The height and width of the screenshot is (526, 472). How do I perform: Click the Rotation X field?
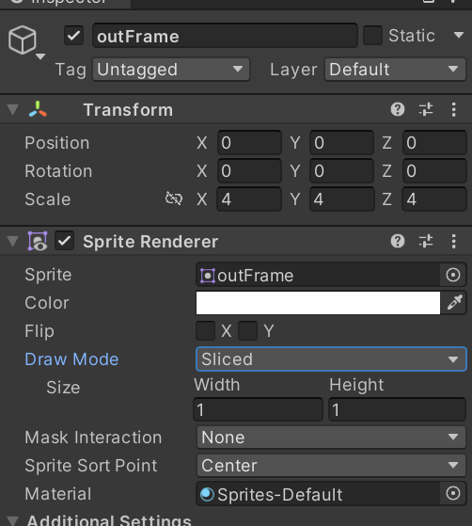(249, 170)
